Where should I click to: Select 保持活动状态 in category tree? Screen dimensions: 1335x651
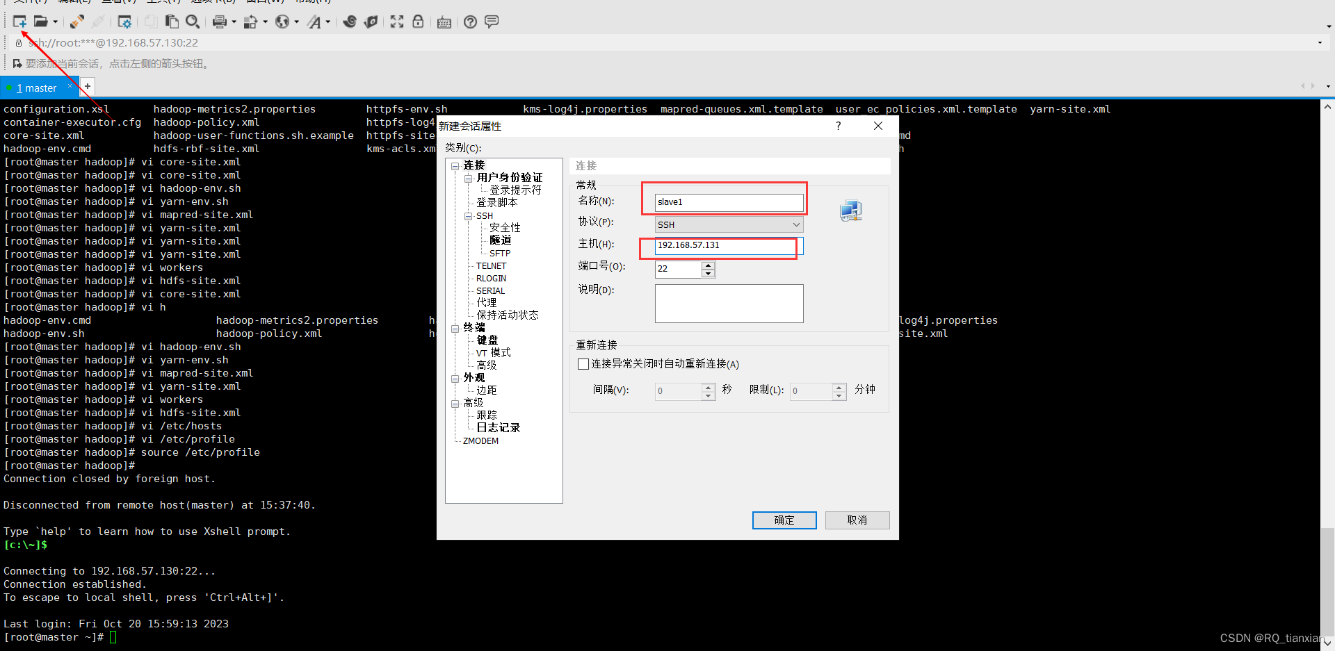(508, 315)
